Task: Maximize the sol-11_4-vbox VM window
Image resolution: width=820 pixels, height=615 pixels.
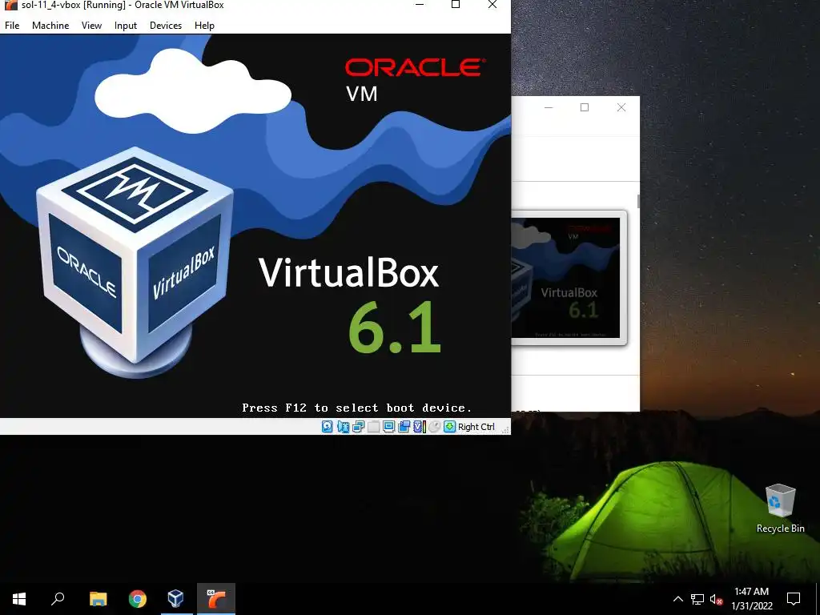Action: click(456, 5)
